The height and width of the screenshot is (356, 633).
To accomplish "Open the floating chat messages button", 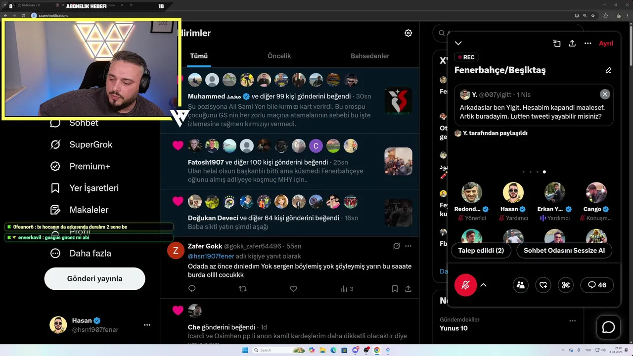I will [x=608, y=327].
